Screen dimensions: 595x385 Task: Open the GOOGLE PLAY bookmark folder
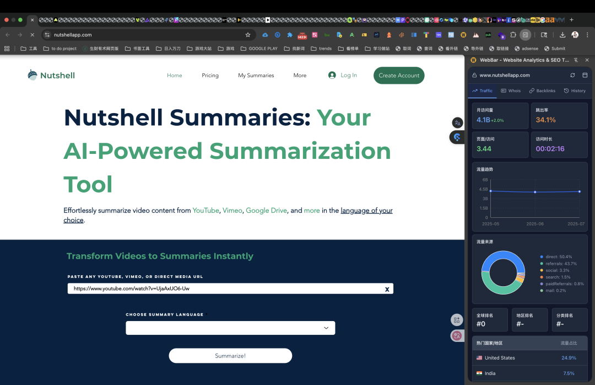click(x=259, y=49)
